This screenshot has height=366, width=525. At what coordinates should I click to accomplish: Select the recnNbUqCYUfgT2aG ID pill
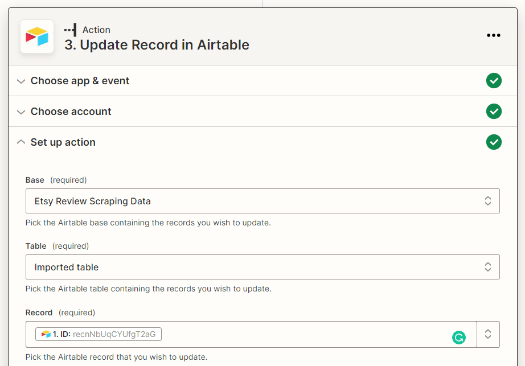click(99, 334)
